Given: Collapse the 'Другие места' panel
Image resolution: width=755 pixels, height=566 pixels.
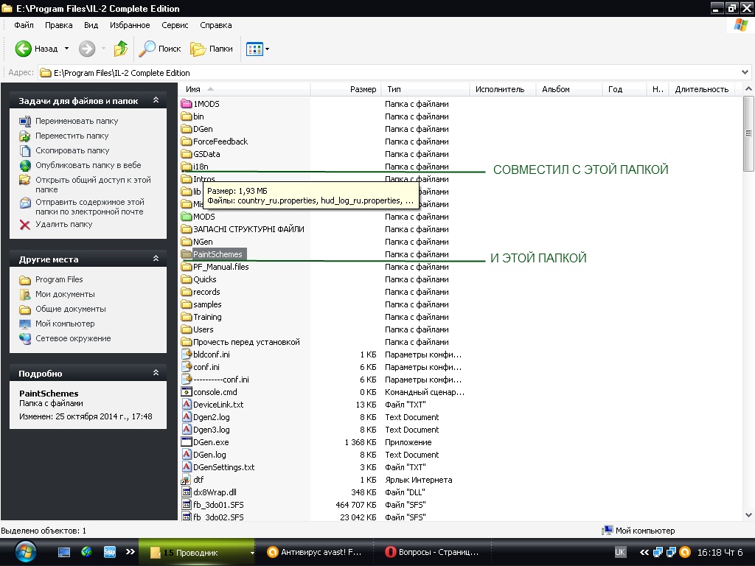Looking at the screenshot, I should pos(156,259).
